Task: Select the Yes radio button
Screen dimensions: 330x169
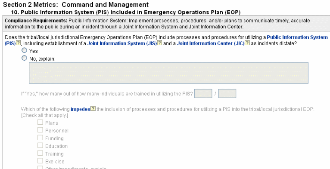Action: 25,50
